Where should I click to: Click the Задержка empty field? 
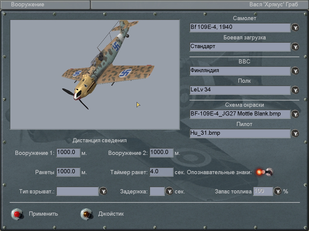pyautogui.click(x=157, y=191)
